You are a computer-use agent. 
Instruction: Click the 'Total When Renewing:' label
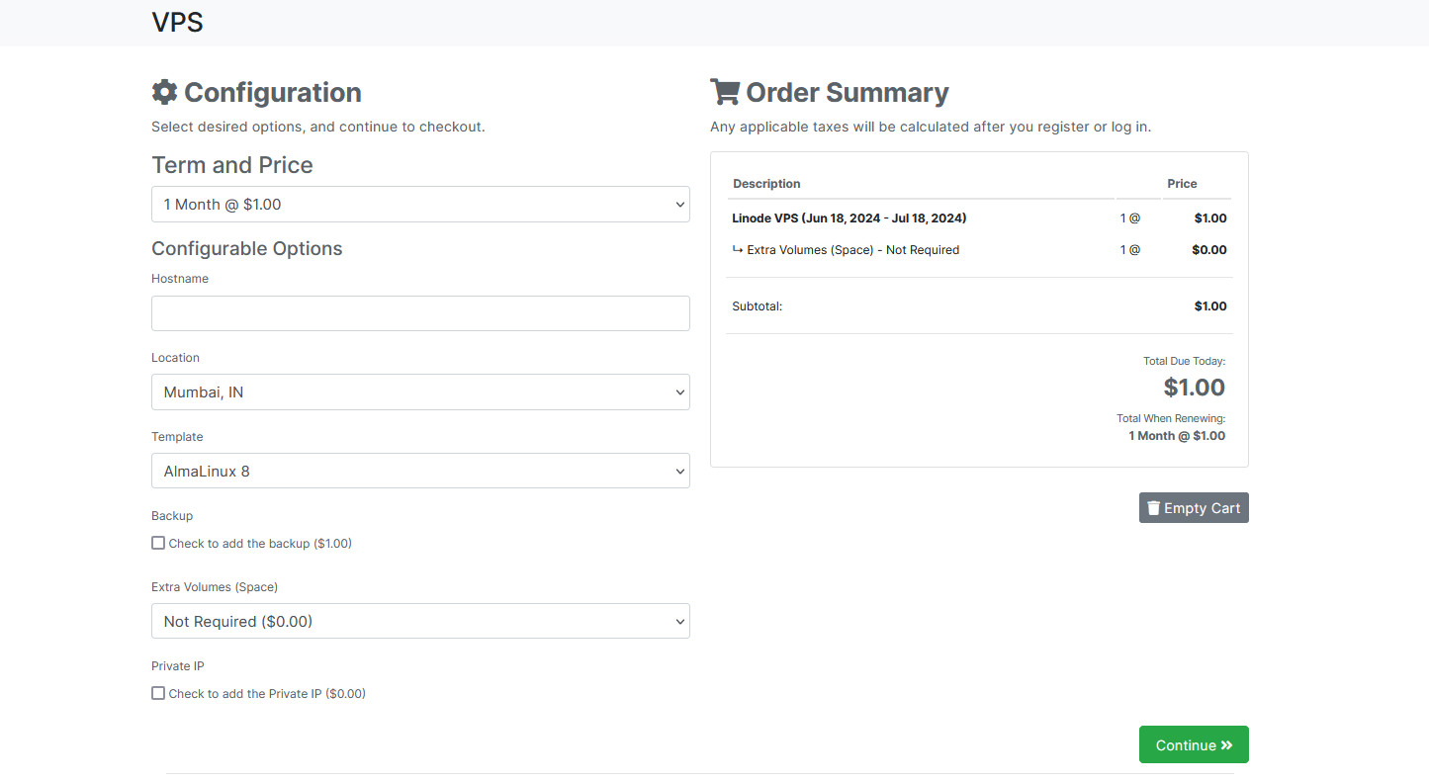click(x=1171, y=419)
